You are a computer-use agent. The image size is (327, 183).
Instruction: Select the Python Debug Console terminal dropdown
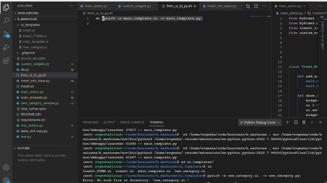(x=260, y=123)
